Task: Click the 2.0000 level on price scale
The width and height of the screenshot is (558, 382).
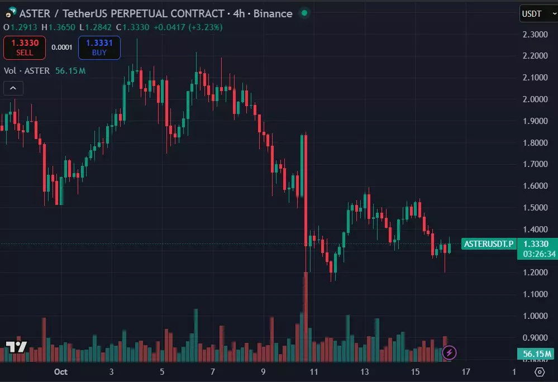Action: (536, 99)
